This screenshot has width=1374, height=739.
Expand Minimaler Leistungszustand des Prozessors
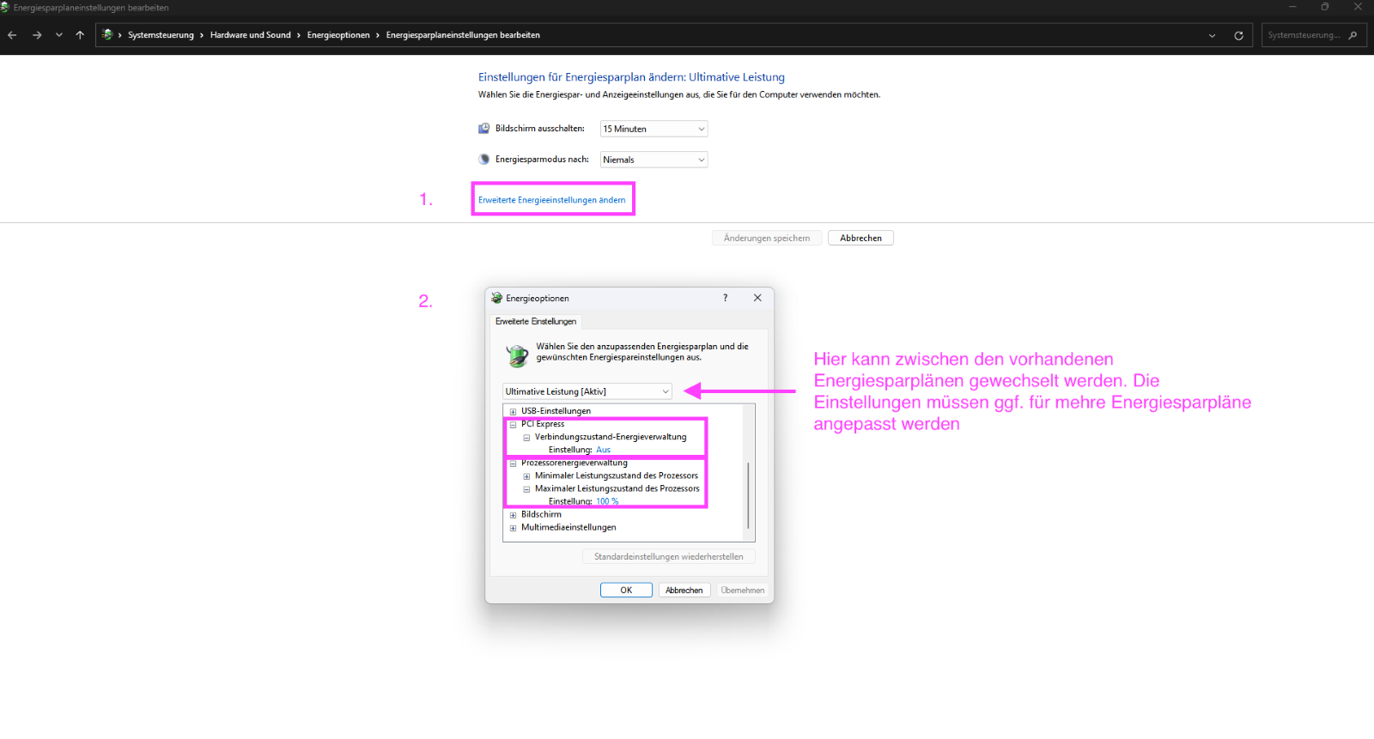click(526, 476)
